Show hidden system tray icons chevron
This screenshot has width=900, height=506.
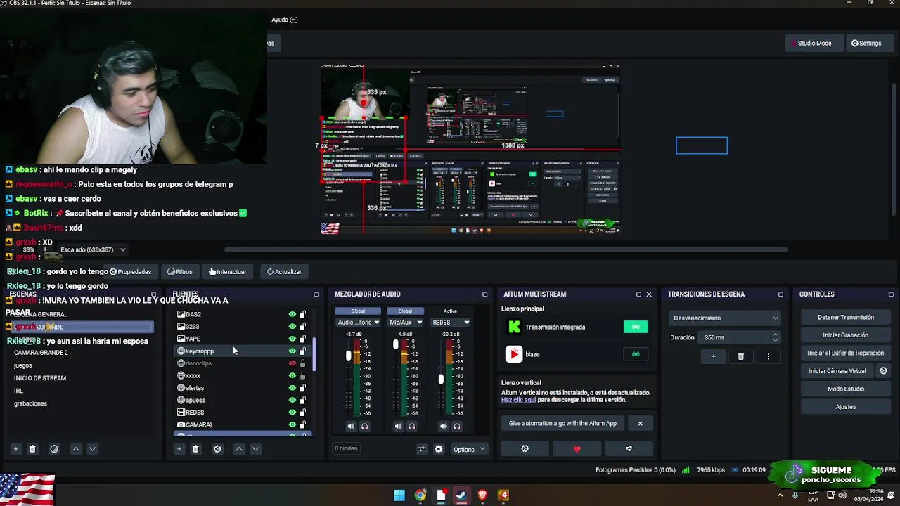(x=780, y=495)
